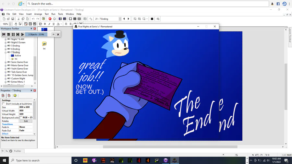The image size is (292, 164).
Task: Open the Tools menu
Action: tap(61, 14)
